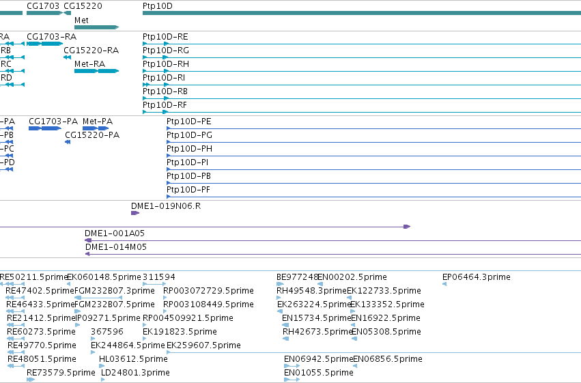
Task: Click the 311594 feature label
Action: [159, 277]
